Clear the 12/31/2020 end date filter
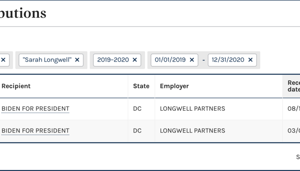The height and width of the screenshot is (171, 300). (x=250, y=60)
